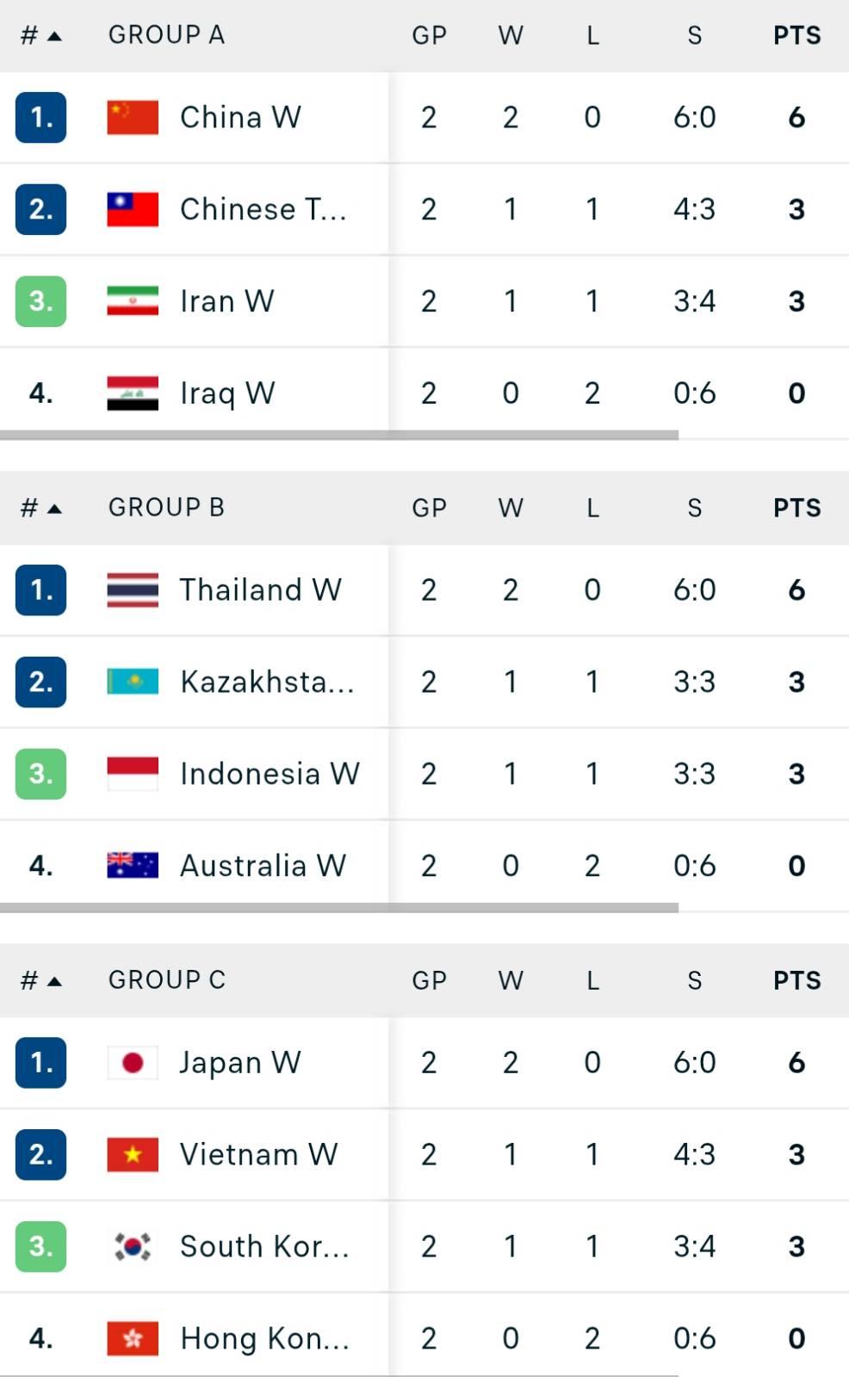This screenshot has width=849, height=1377.
Task: Sort Group B by rank arrow
Action: point(55,509)
